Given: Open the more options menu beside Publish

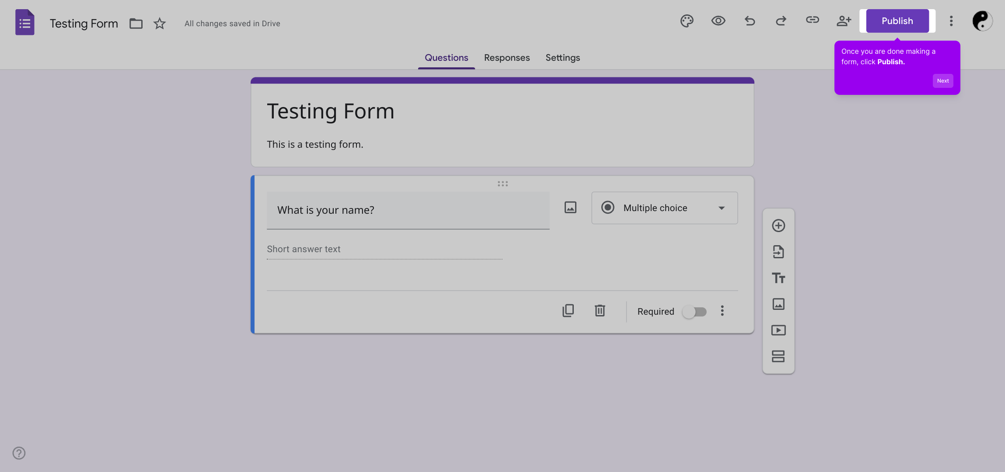Looking at the screenshot, I should [x=951, y=21].
